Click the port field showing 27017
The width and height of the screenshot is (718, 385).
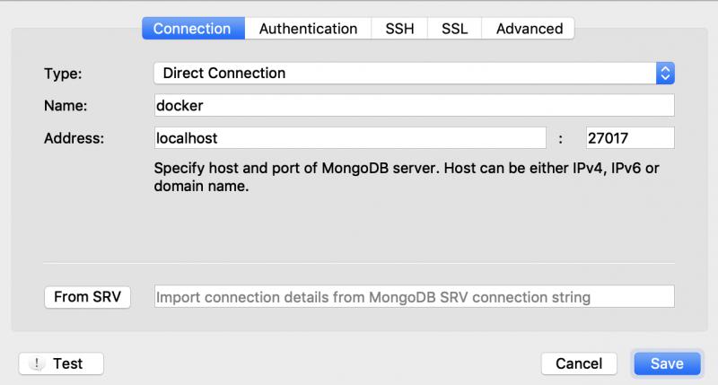click(x=630, y=138)
